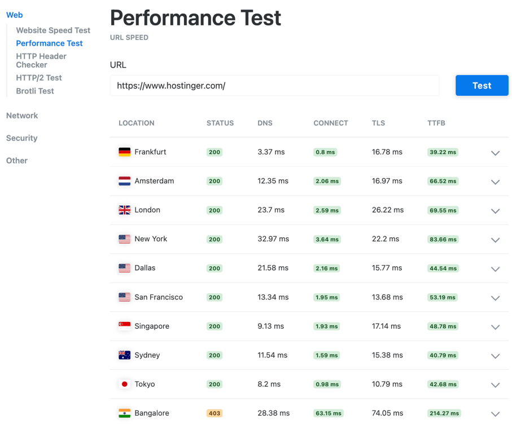Expand the Frankfurt result row details

tap(495, 153)
